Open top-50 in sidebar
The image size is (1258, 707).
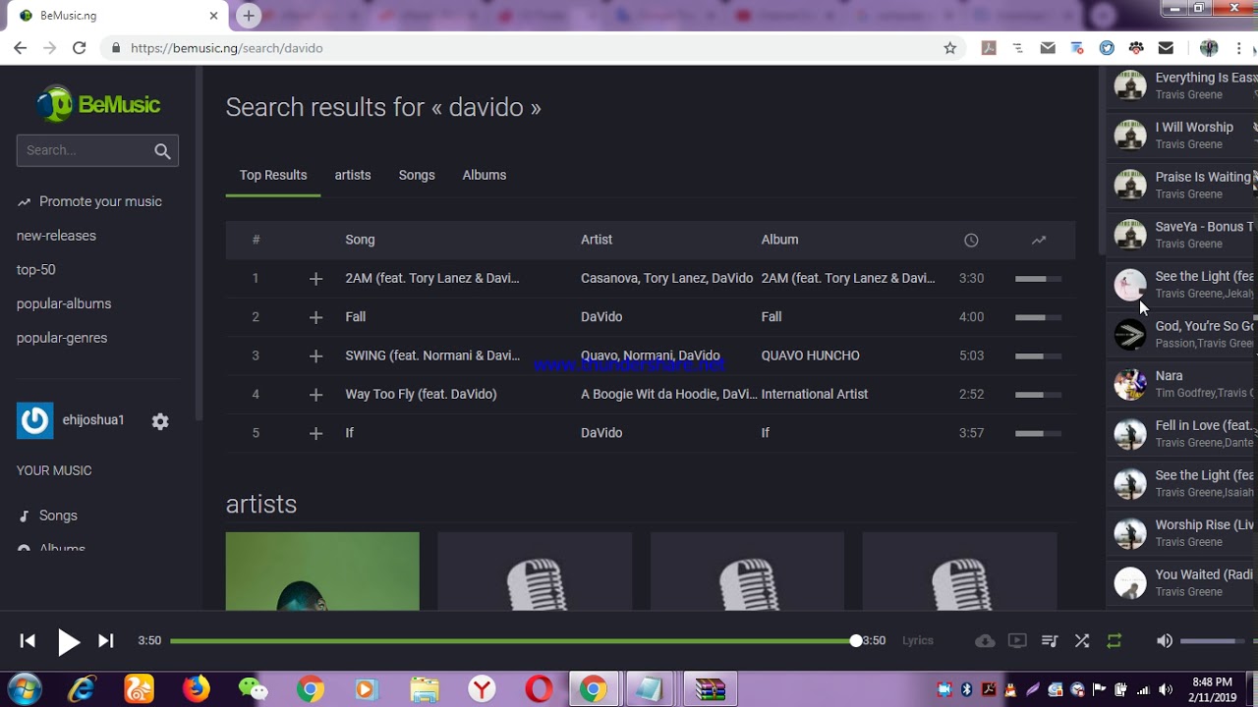36,269
